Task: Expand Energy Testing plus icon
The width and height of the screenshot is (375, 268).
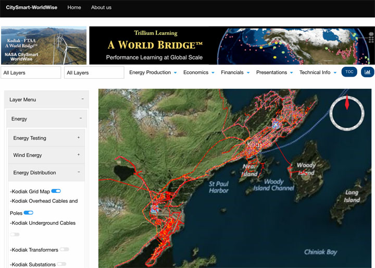Action: coord(79,138)
